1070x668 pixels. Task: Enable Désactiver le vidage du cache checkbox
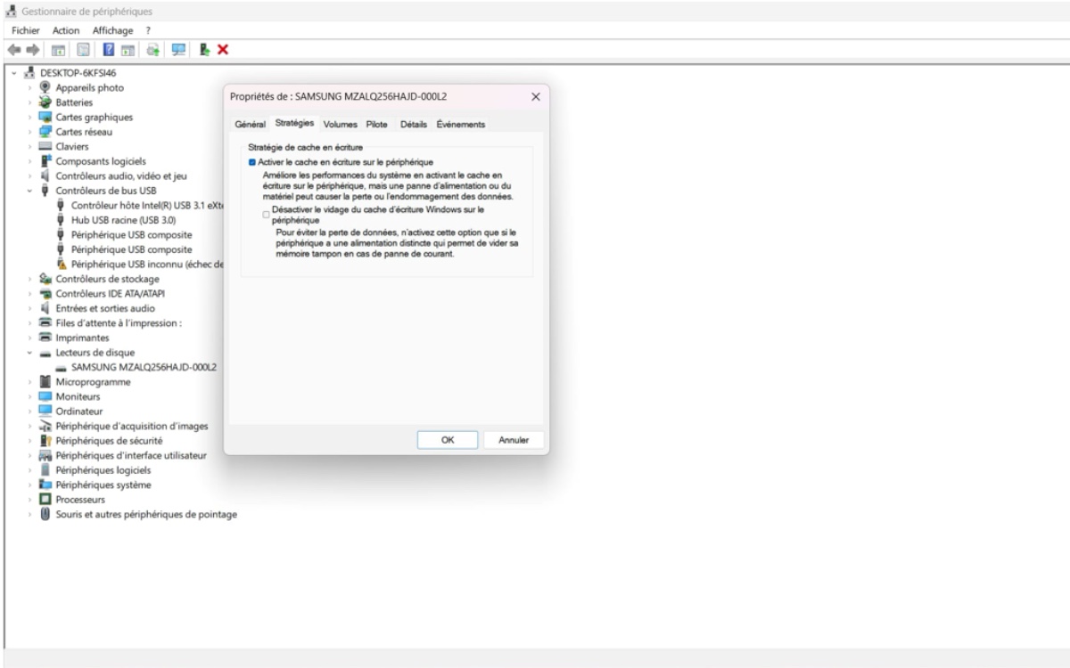pos(266,215)
